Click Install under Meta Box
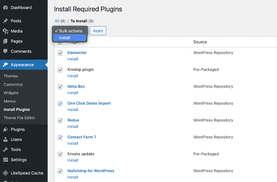Viewport: 277px width, 182px height. pos(72,93)
